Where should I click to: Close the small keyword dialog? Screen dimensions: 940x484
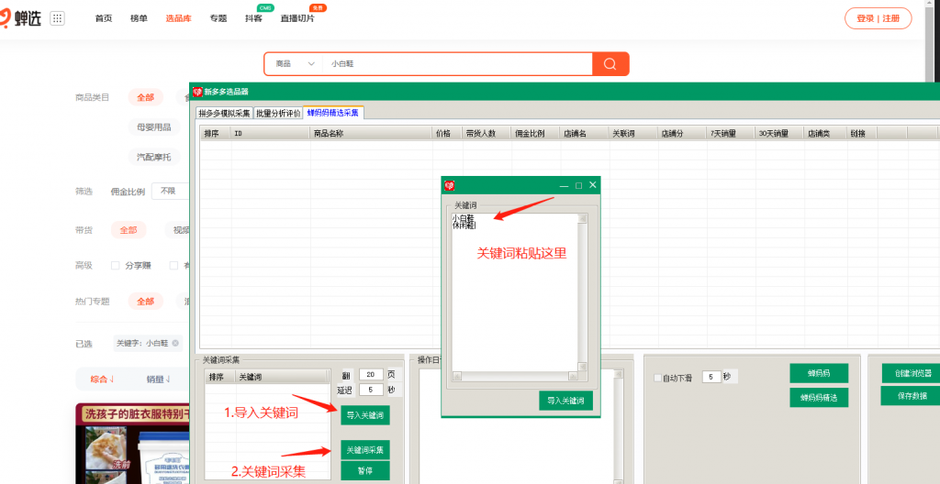[x=592, y=185]
